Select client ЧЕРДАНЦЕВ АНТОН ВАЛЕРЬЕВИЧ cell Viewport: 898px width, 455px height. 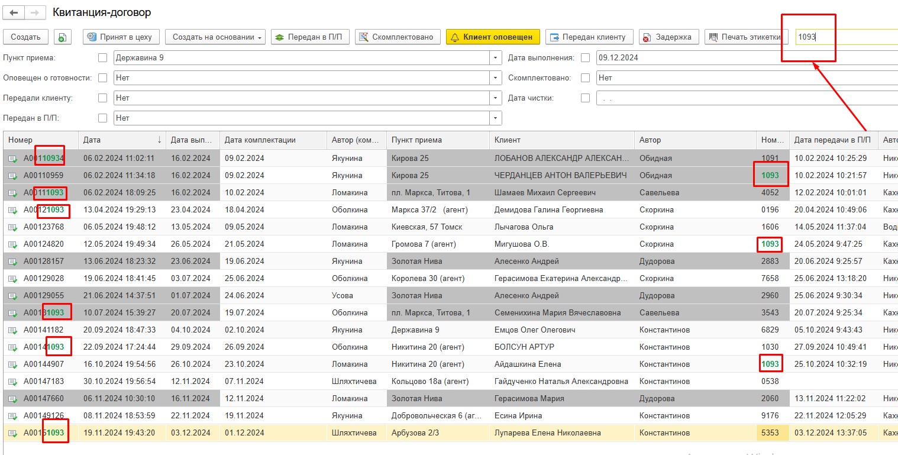[x=562, y=176]
